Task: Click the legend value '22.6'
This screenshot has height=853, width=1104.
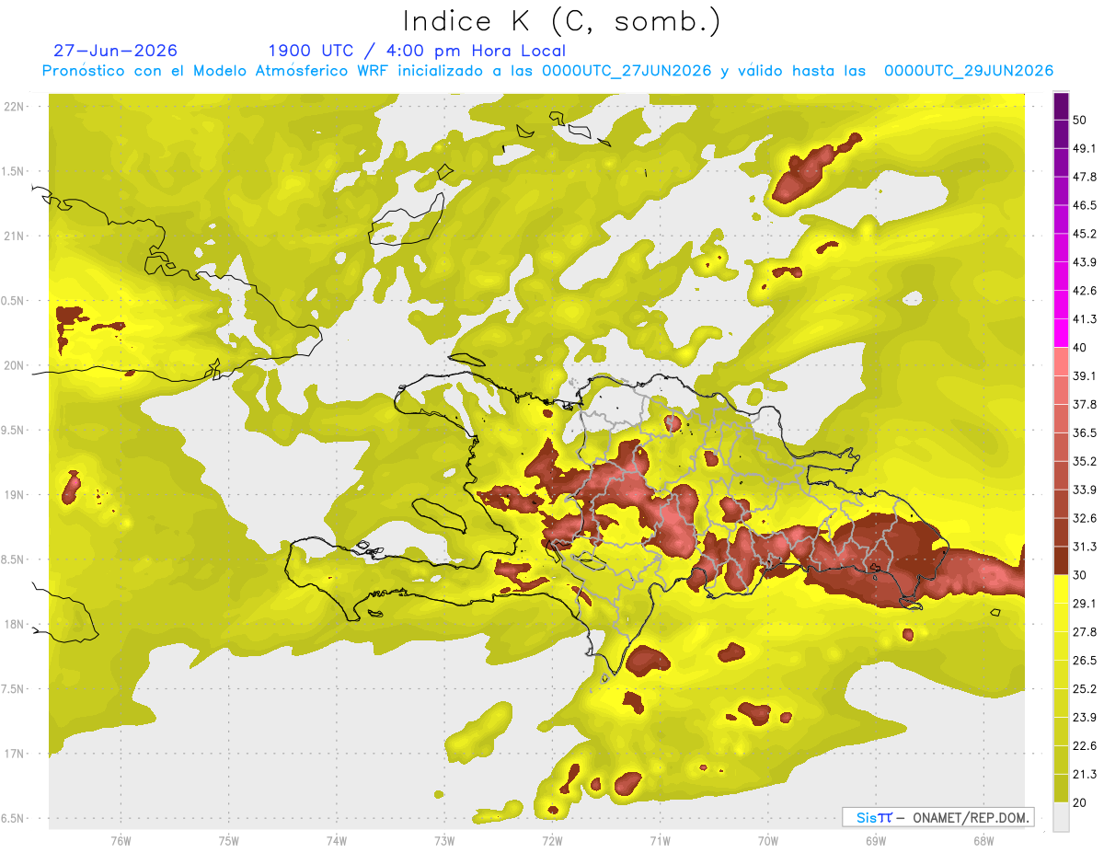Action: 1085,746
